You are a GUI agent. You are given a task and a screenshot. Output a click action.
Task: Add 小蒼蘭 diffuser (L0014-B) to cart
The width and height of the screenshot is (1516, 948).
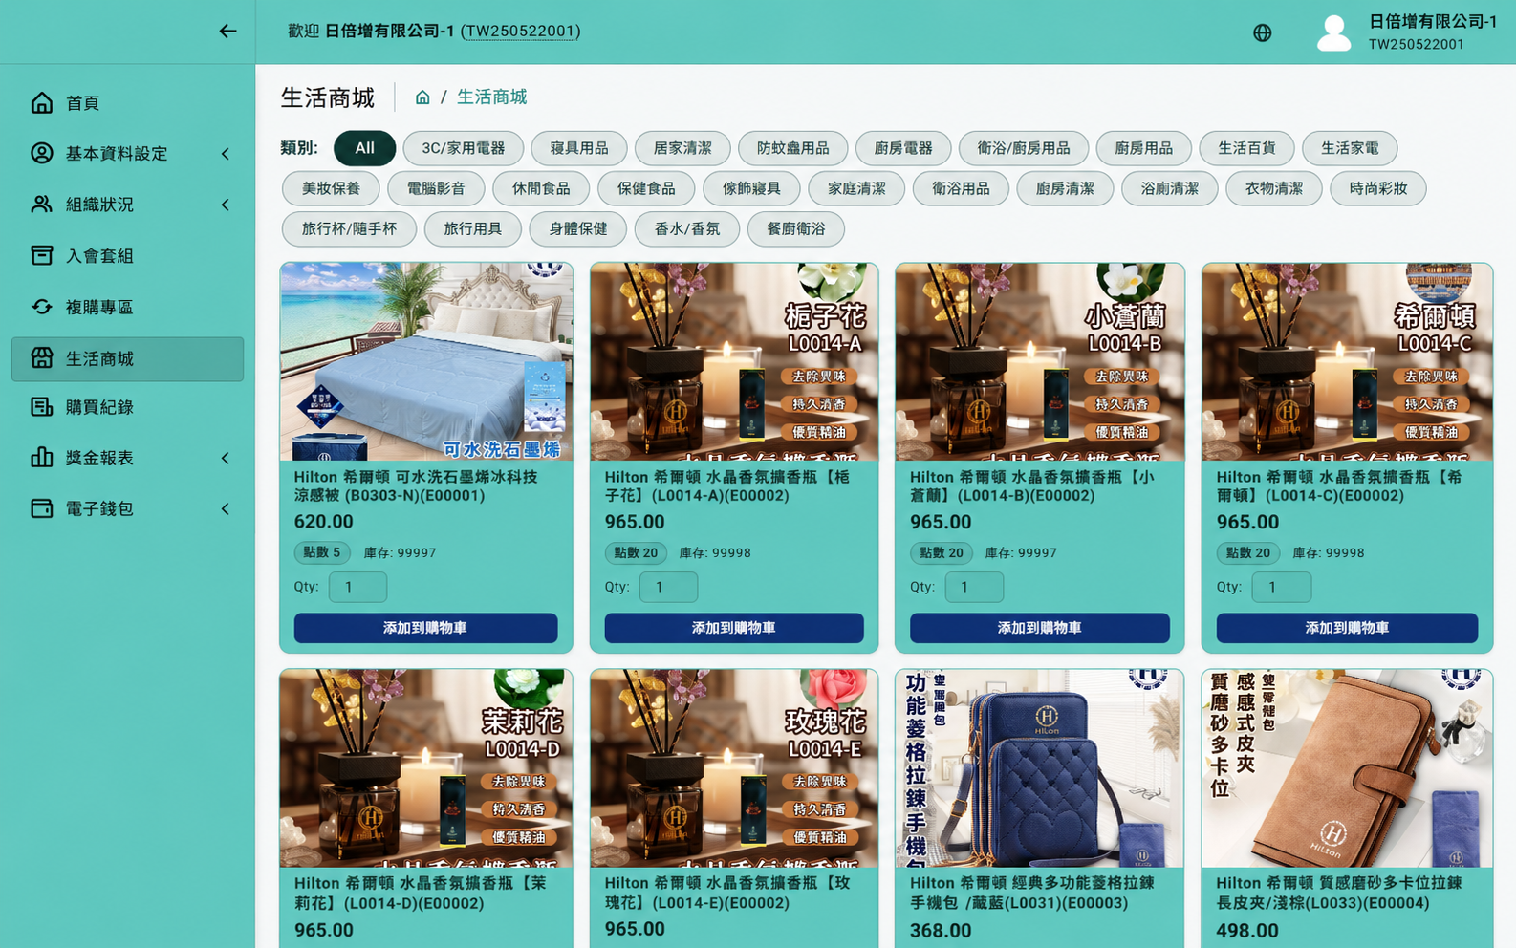pos(1040,628)
